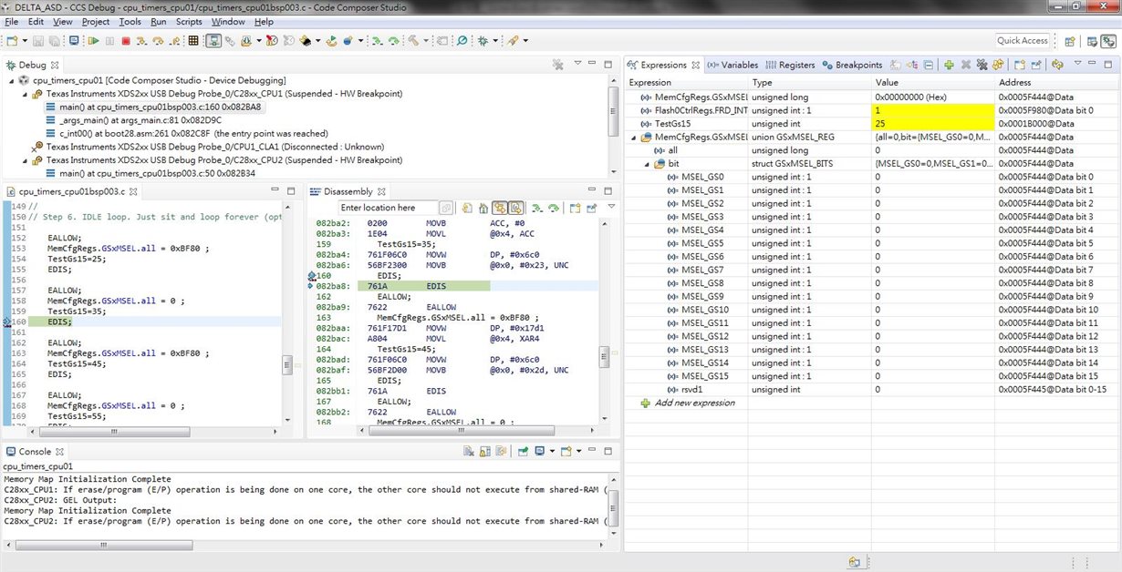Click Collapse All in Expressions toolbar
1122x572 pixels.
click(x=928, y=66)
